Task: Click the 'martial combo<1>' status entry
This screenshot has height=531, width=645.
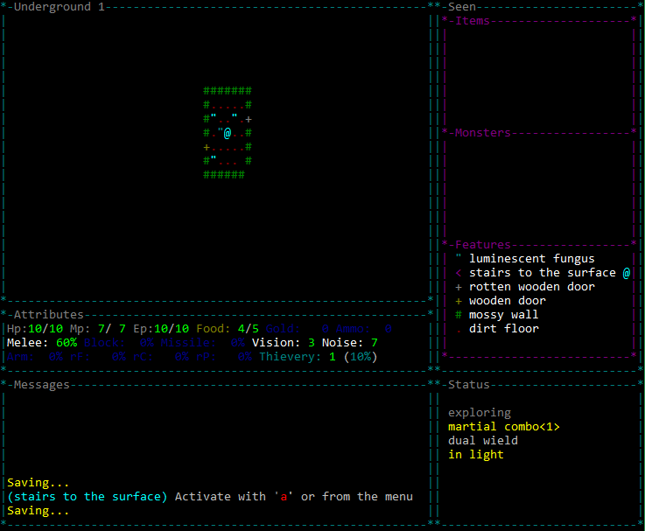Action: [504, 427]
